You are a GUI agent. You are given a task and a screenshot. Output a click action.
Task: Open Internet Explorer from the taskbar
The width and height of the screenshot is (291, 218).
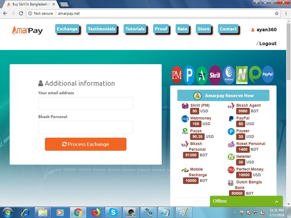(x=25, y=212)
